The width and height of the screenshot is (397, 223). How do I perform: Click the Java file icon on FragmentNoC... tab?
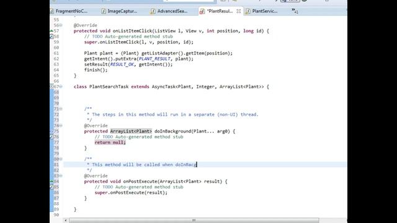pos(52,11)
